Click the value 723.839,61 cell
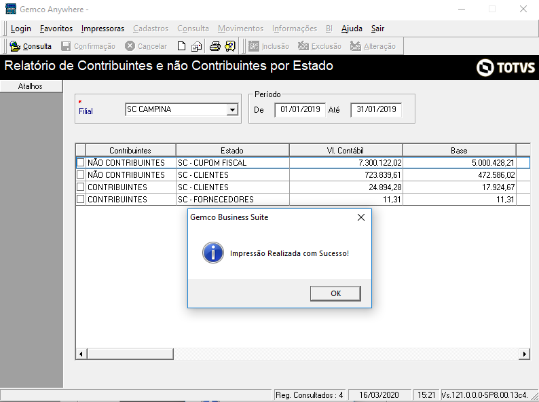 (346, 175)
